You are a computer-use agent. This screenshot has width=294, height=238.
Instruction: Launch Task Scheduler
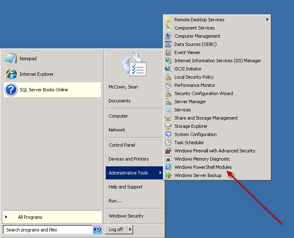(x=217, y=143)
